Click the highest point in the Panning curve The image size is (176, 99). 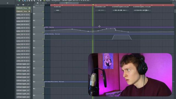point(115,29)
